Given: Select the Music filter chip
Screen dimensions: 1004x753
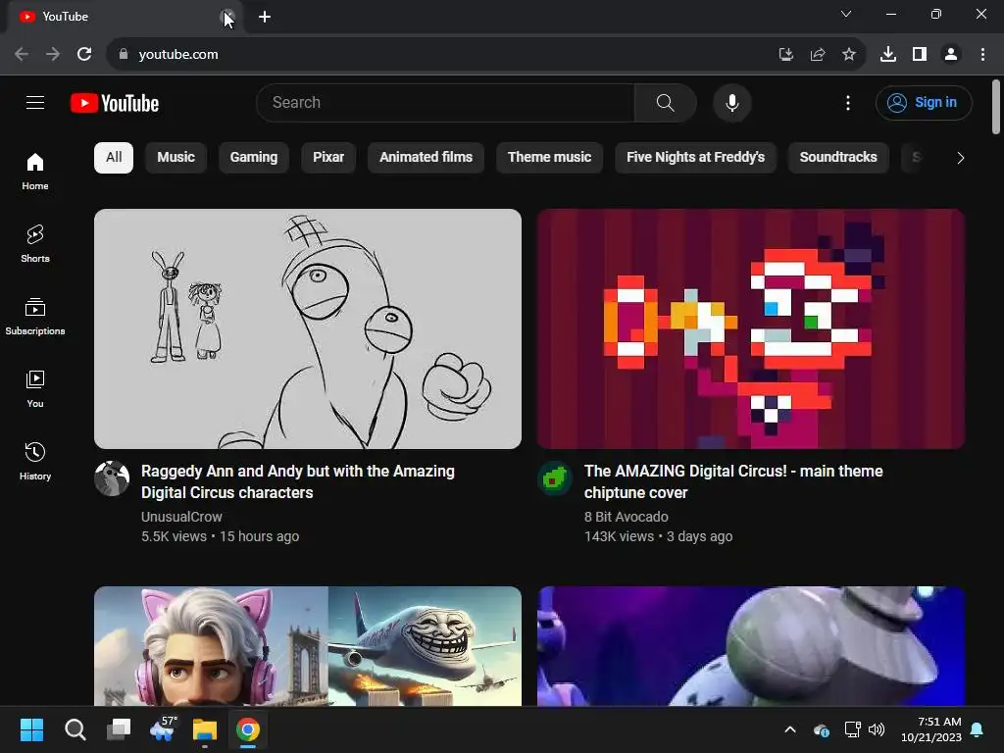Looking at the screenshot, I should [x=176, y=158].
